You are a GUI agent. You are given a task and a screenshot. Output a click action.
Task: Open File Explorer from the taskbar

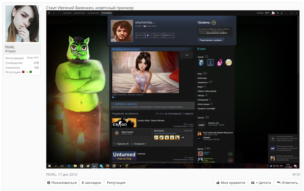(75, 166)
